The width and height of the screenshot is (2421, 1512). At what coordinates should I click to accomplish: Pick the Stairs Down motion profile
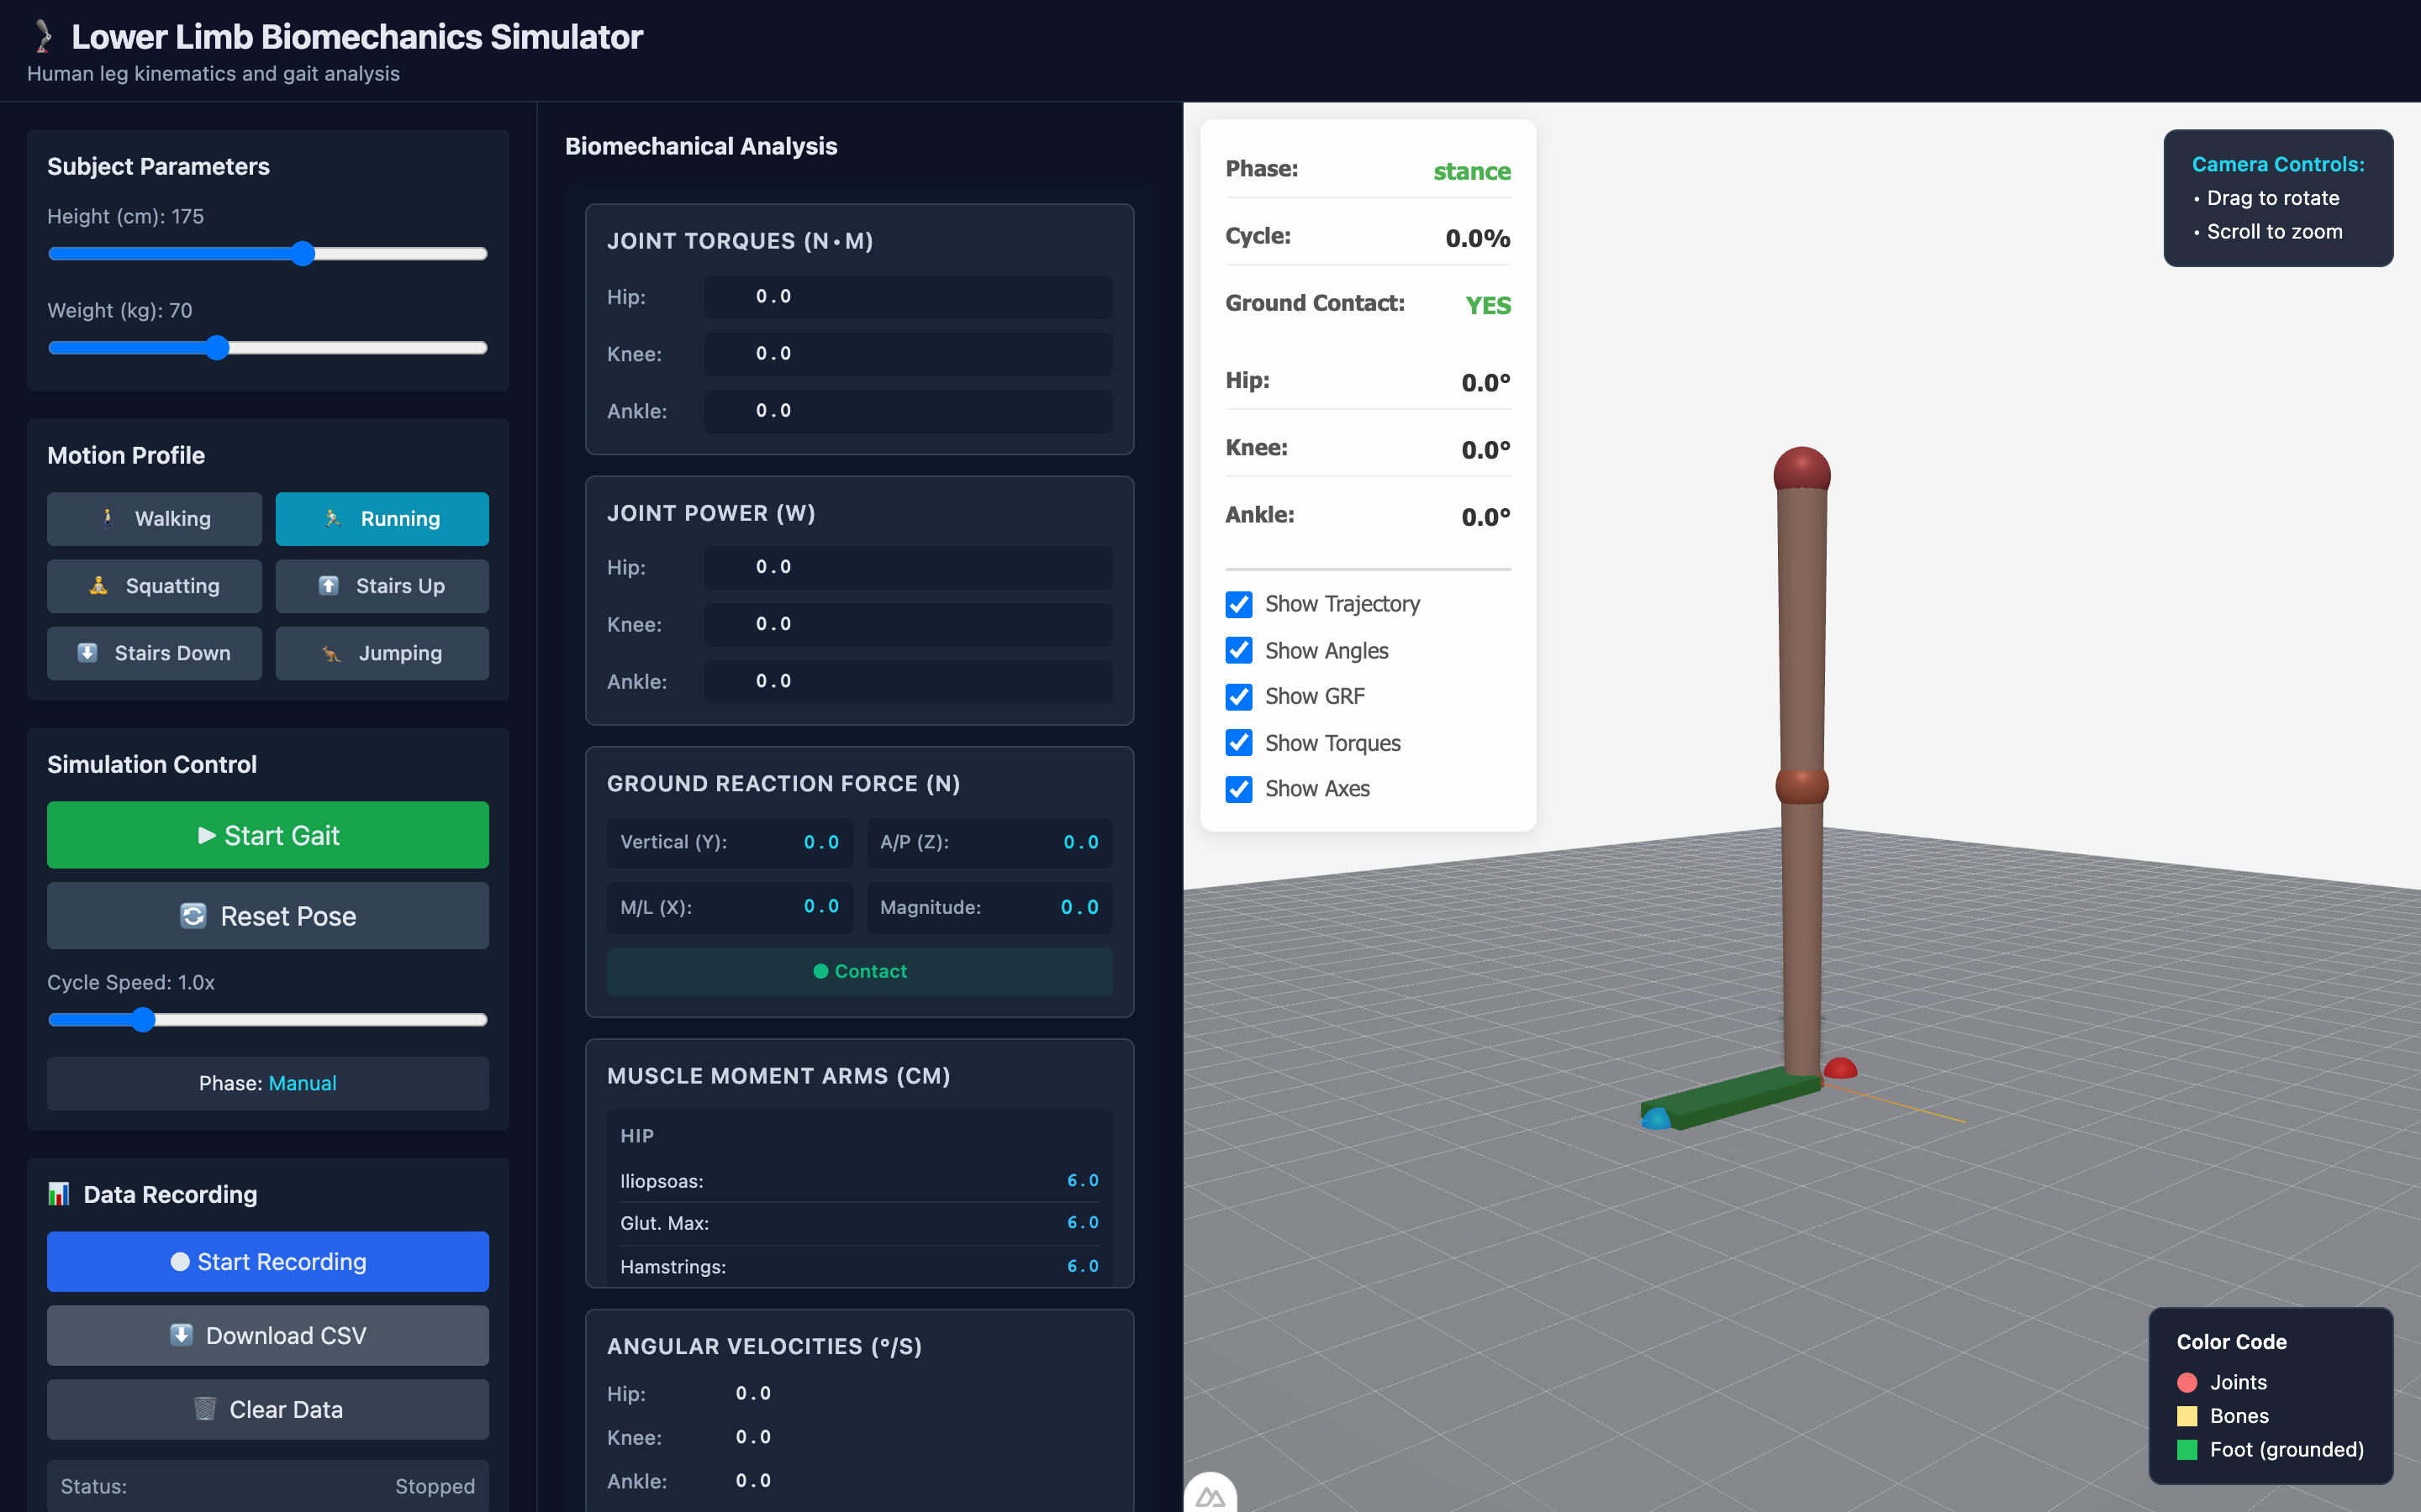(x=154, y=653)
